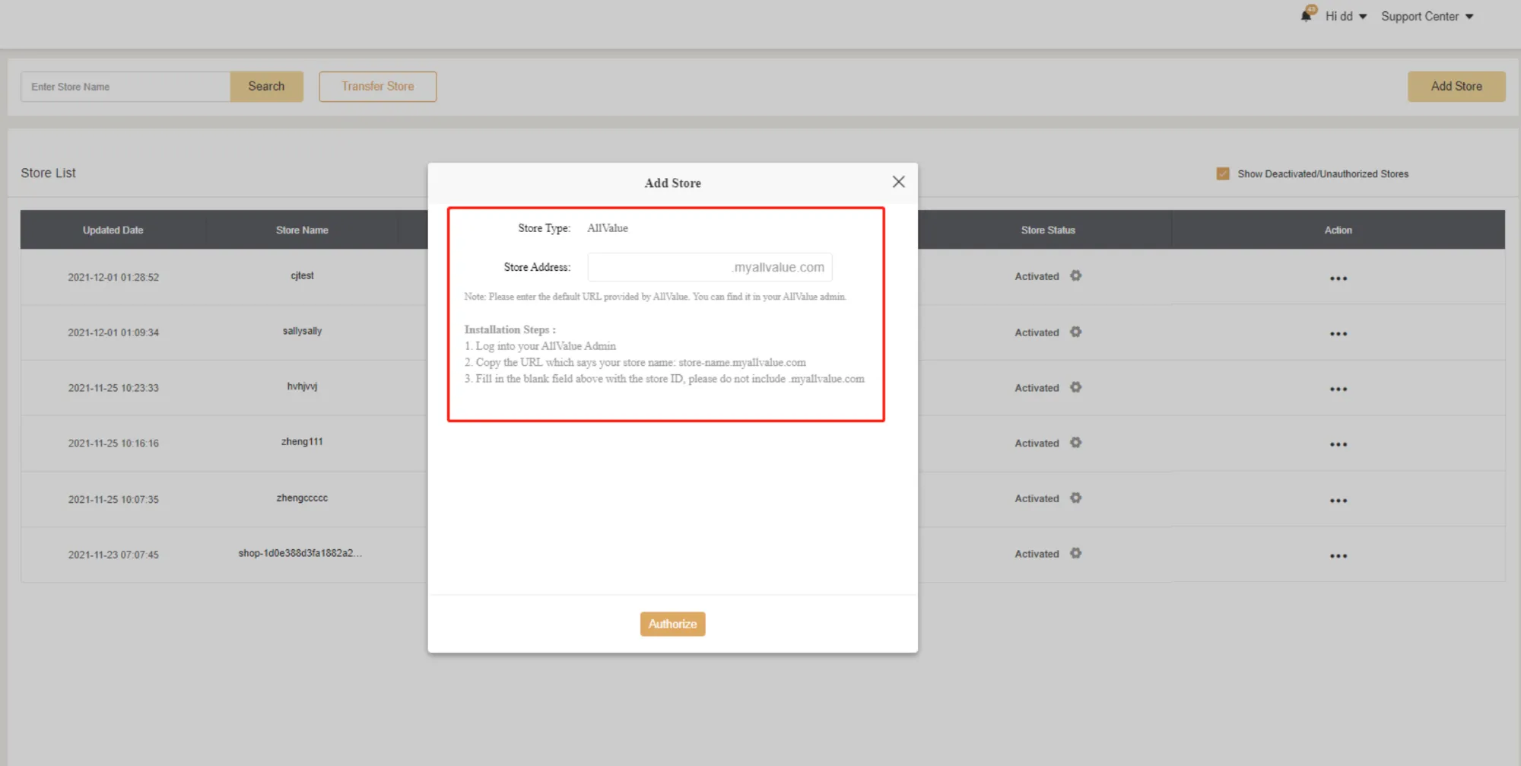Image resolution: width=1521 pixels, height=766 pixels.
Task: Click gear icon in shop-1d0e388d3fa1882a2 row
Action: [x=1075, y=554]
